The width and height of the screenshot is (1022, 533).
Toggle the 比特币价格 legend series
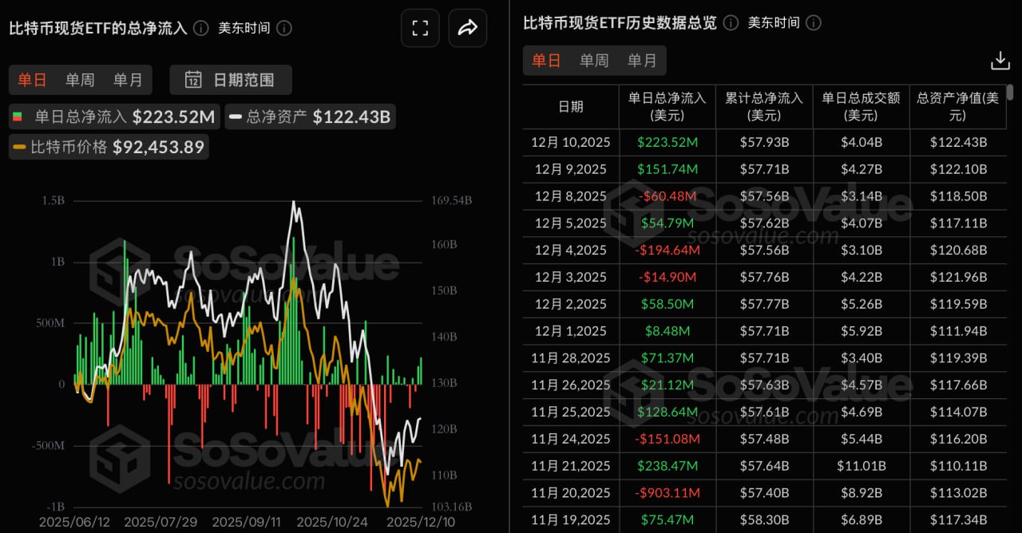(109, 147)
